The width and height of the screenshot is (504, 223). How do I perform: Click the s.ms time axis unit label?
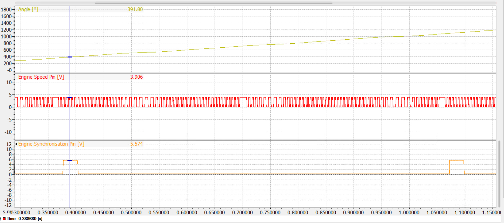pyautogui.click(x=7, y=212)
